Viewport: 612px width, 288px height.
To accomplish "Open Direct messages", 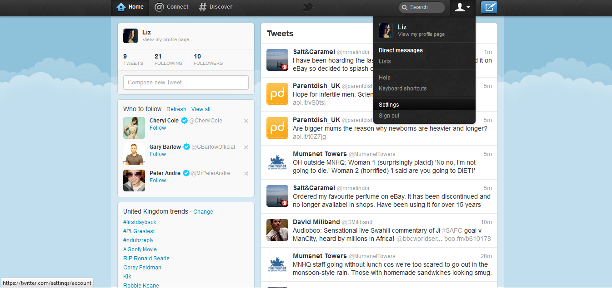I will [x=400, y=50].
